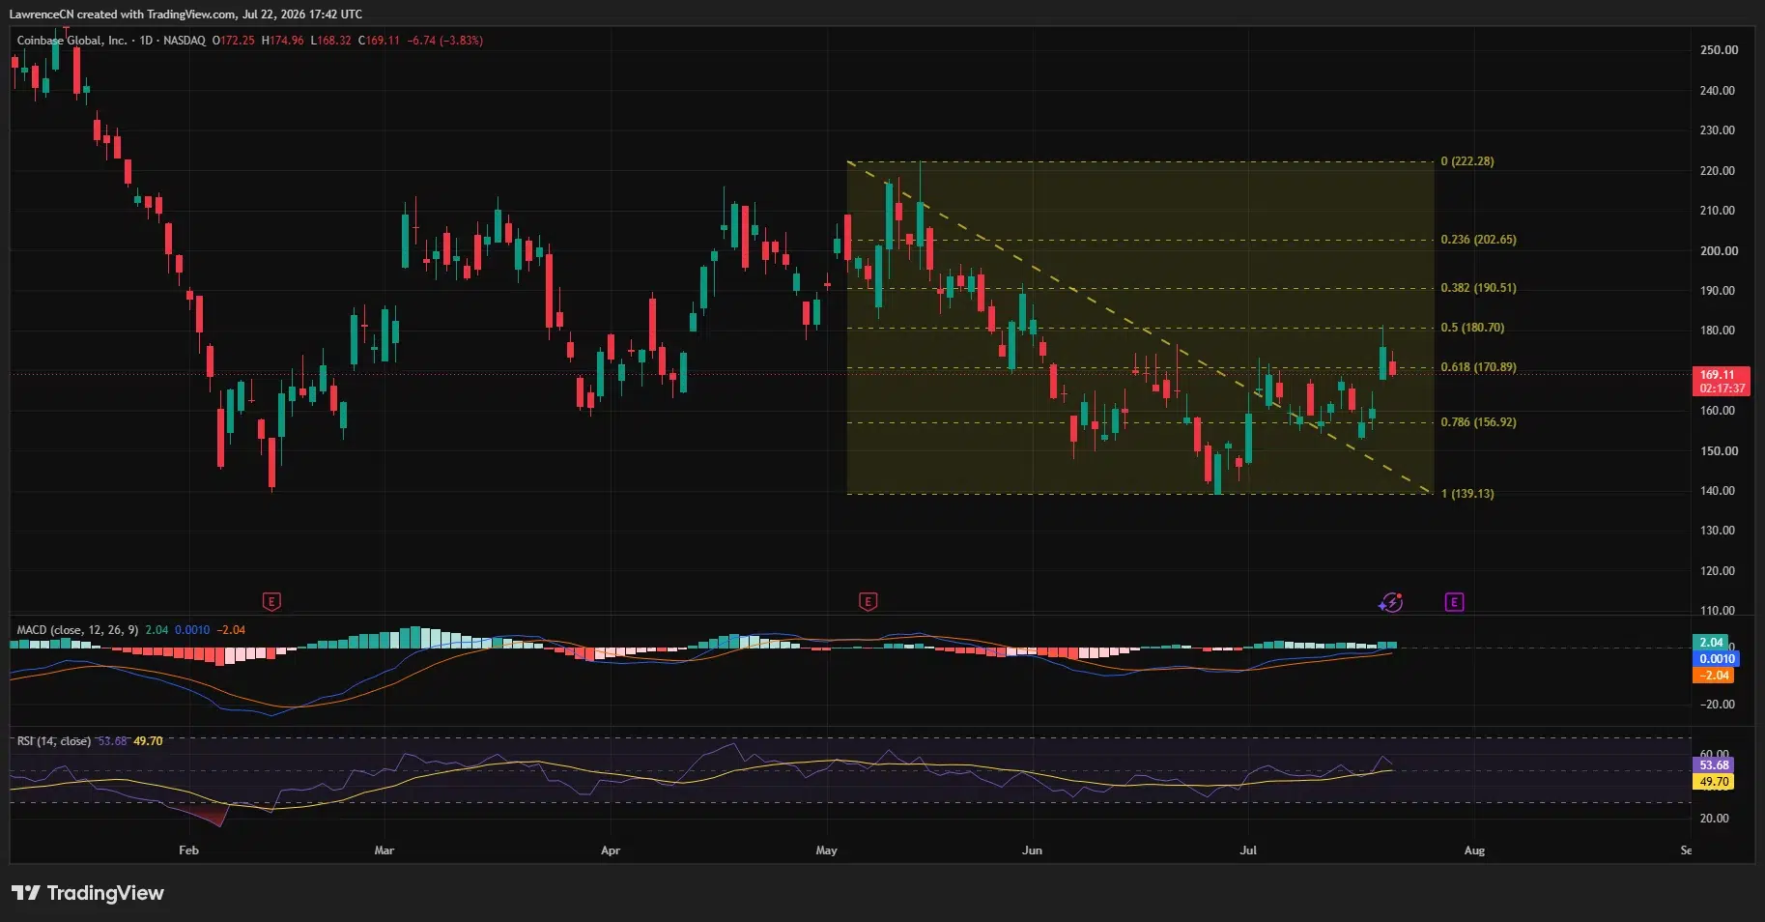This screenshot has width=1765, height=922.
Task: Select the Fibonacci 0.5 (180.70) level label
Action: click(x=1472, y=328)
